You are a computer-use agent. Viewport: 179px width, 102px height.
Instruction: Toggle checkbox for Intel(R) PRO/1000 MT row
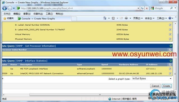(x=170, y=73)
